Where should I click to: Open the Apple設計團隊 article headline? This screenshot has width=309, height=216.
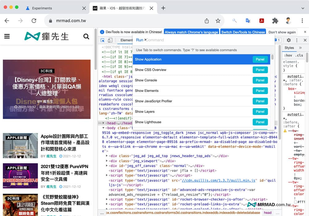65,143
